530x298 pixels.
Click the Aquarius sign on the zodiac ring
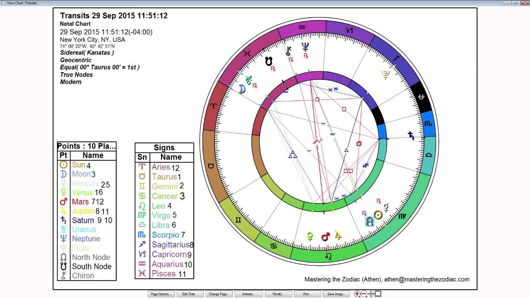pyautogui.click(x=302, y=27)
